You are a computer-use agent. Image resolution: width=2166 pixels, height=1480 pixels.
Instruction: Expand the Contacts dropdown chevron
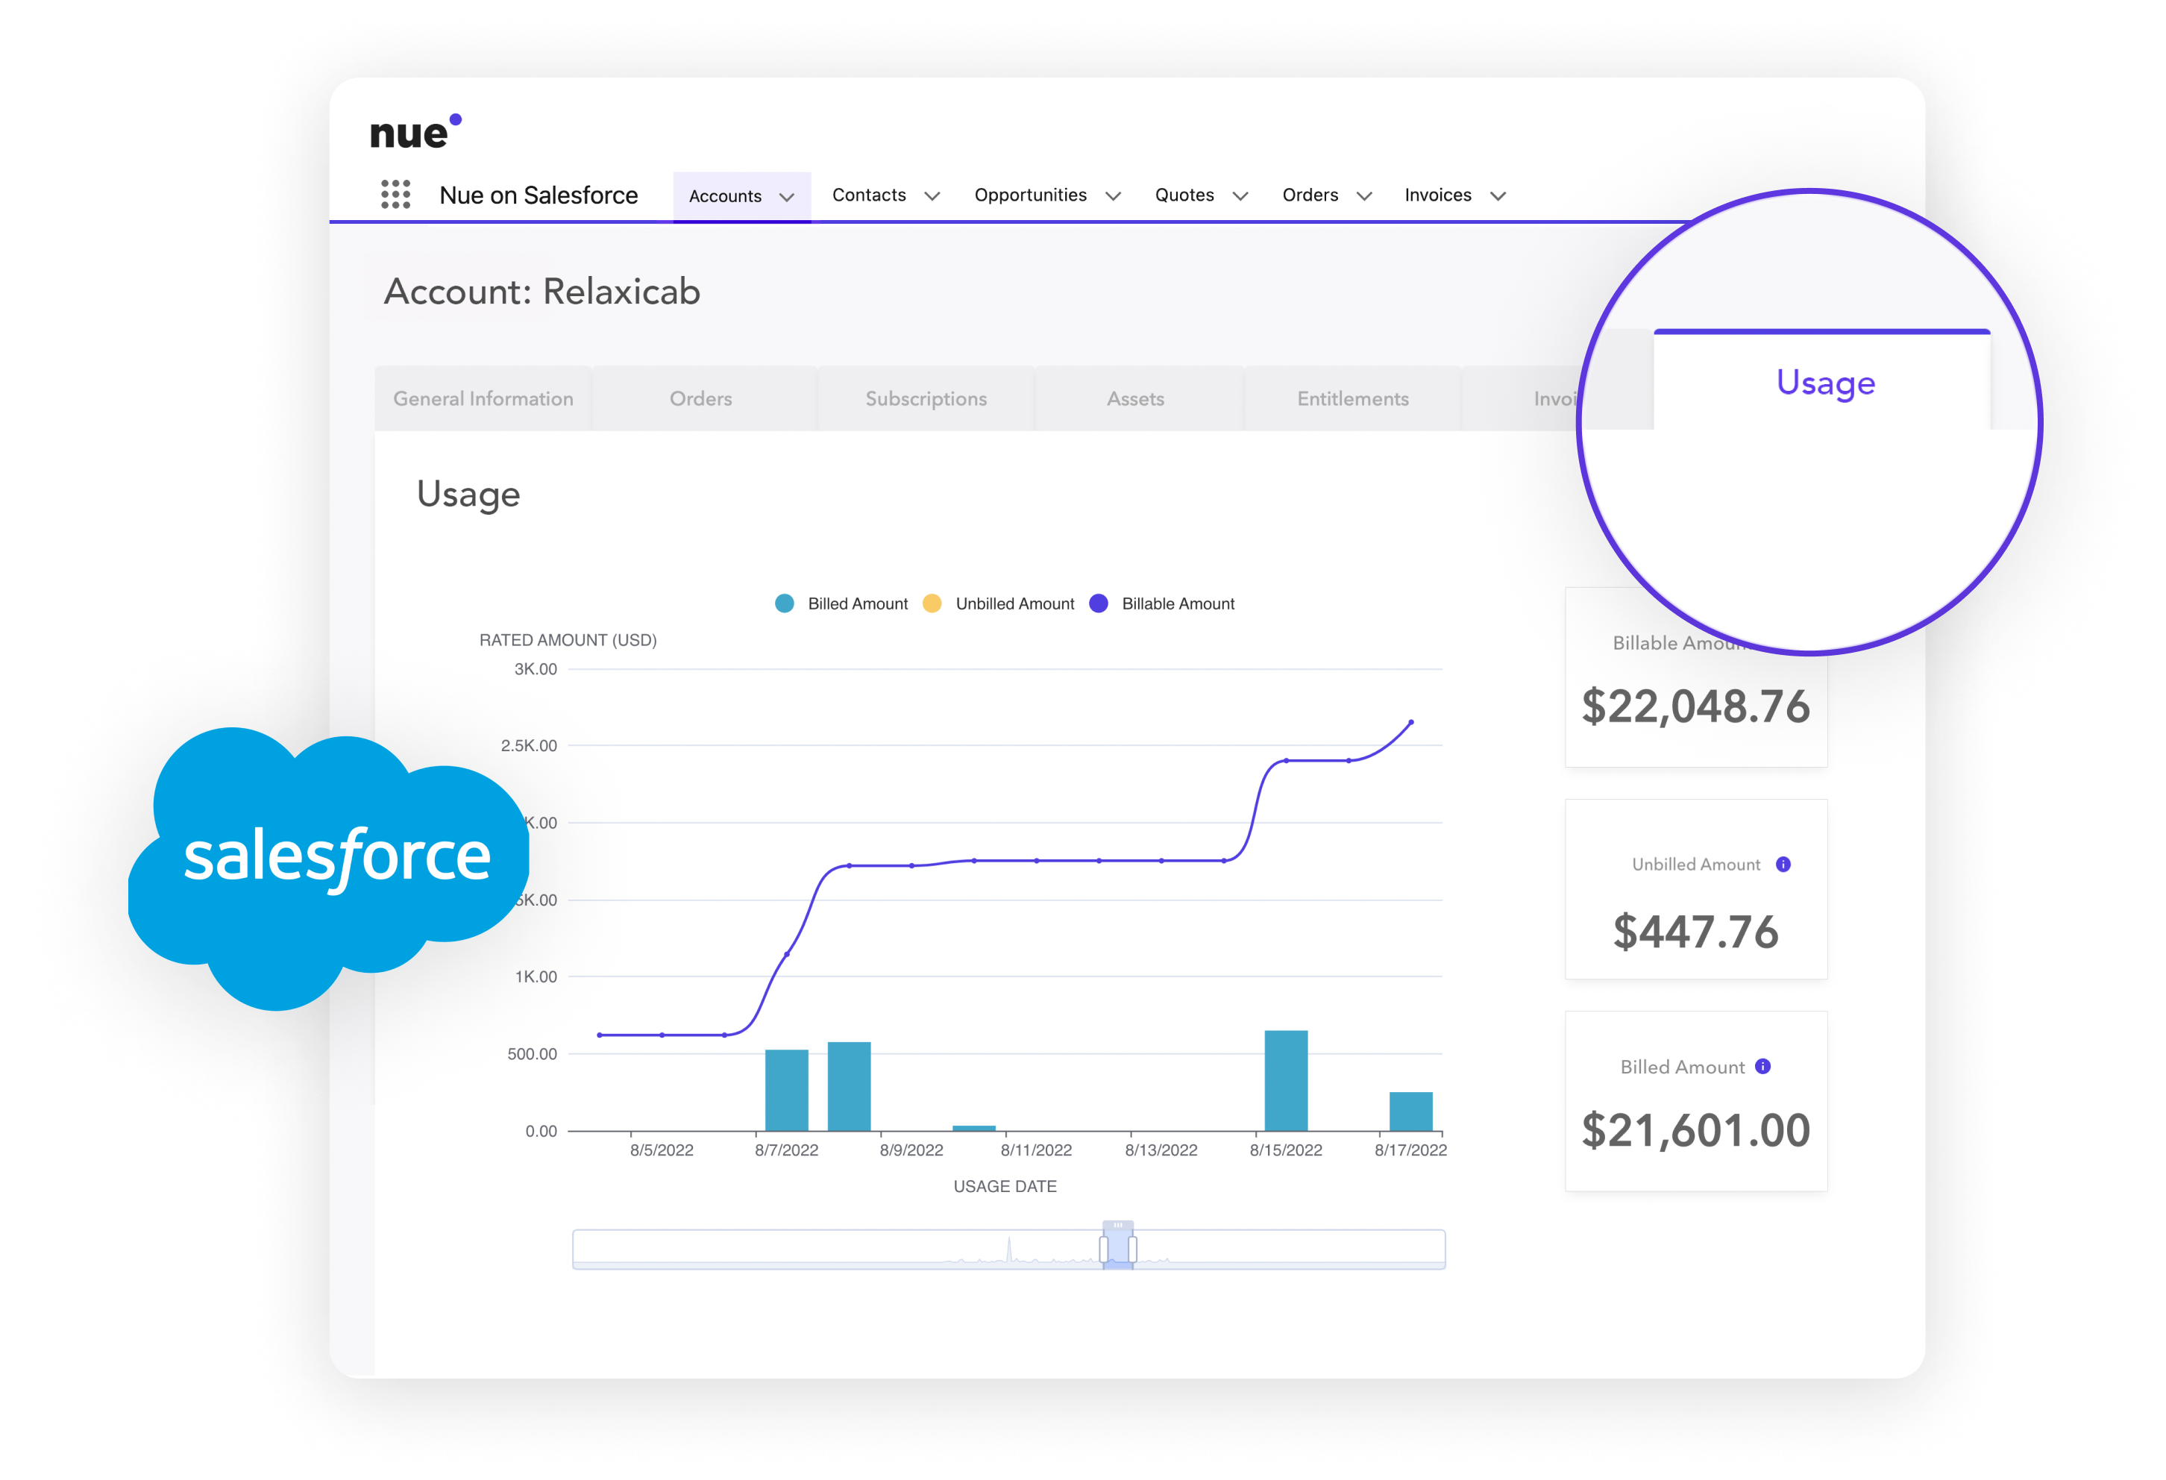tap(932, 195)
